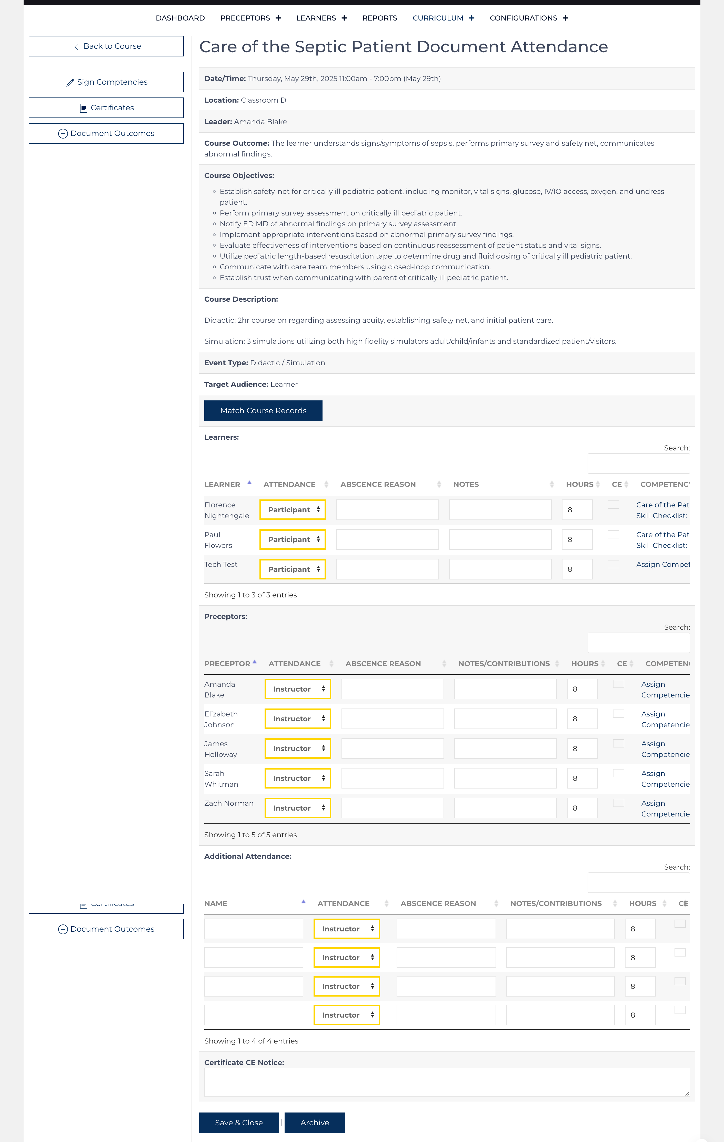724x1142 pixels.
Task: Expand the plus icon beside CONFIGURATIONS menu
Action: click(565, 18)
